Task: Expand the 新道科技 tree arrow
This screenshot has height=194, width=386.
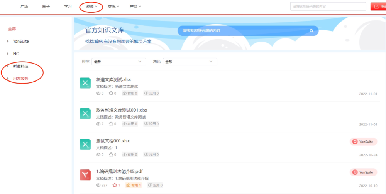Action: tap(8, 66)
